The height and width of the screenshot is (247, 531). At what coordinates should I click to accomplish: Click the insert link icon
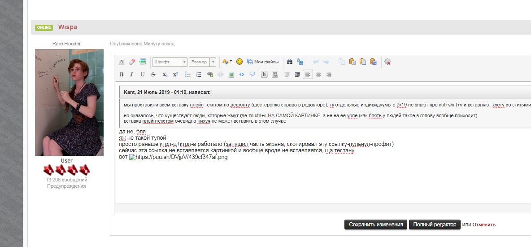[x=210, y=74]
